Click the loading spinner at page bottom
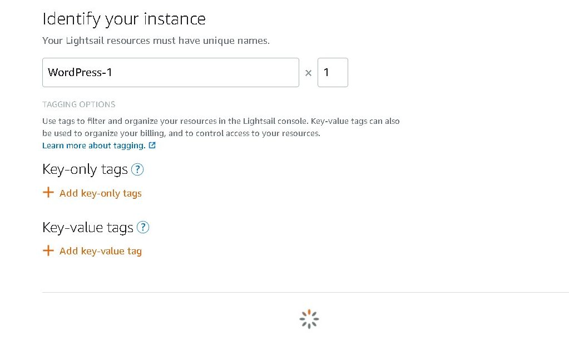This screenshot has width=569, height=356. pyautogui.click(x=309, y=319)
